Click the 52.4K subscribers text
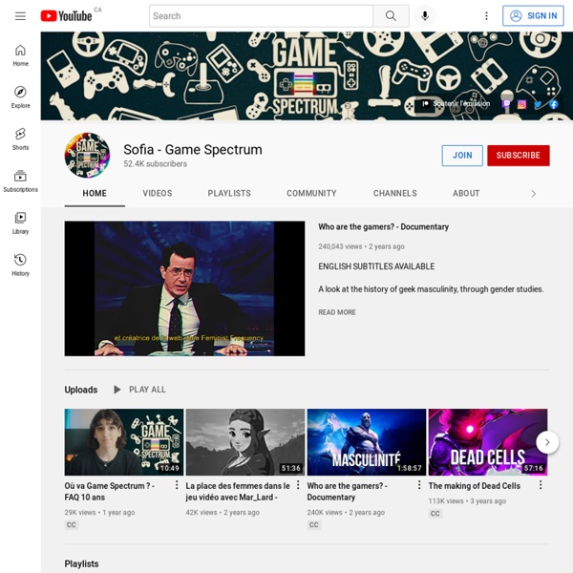 tap(155, 163)
